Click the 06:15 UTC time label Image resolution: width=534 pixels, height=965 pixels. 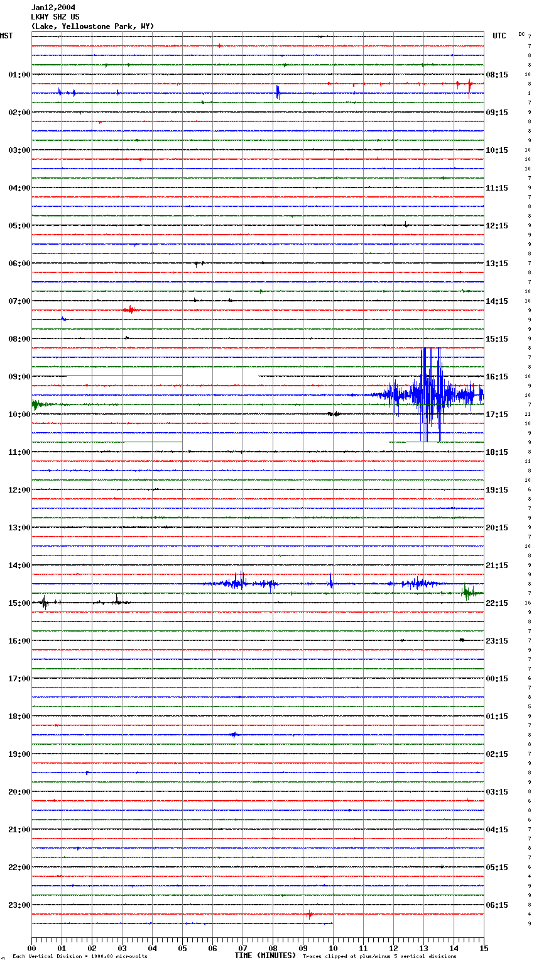point(497,905)
